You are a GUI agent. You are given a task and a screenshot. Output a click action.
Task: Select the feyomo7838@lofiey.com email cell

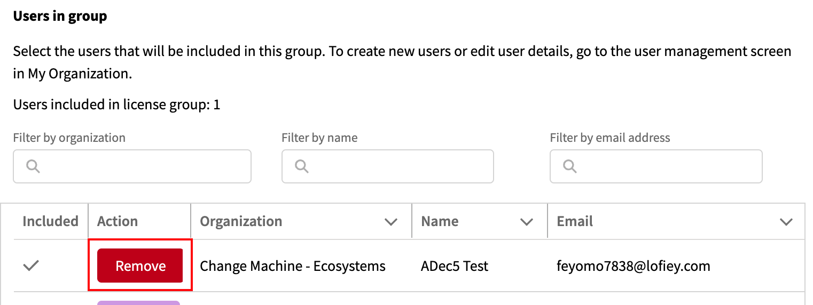[634, 266]
